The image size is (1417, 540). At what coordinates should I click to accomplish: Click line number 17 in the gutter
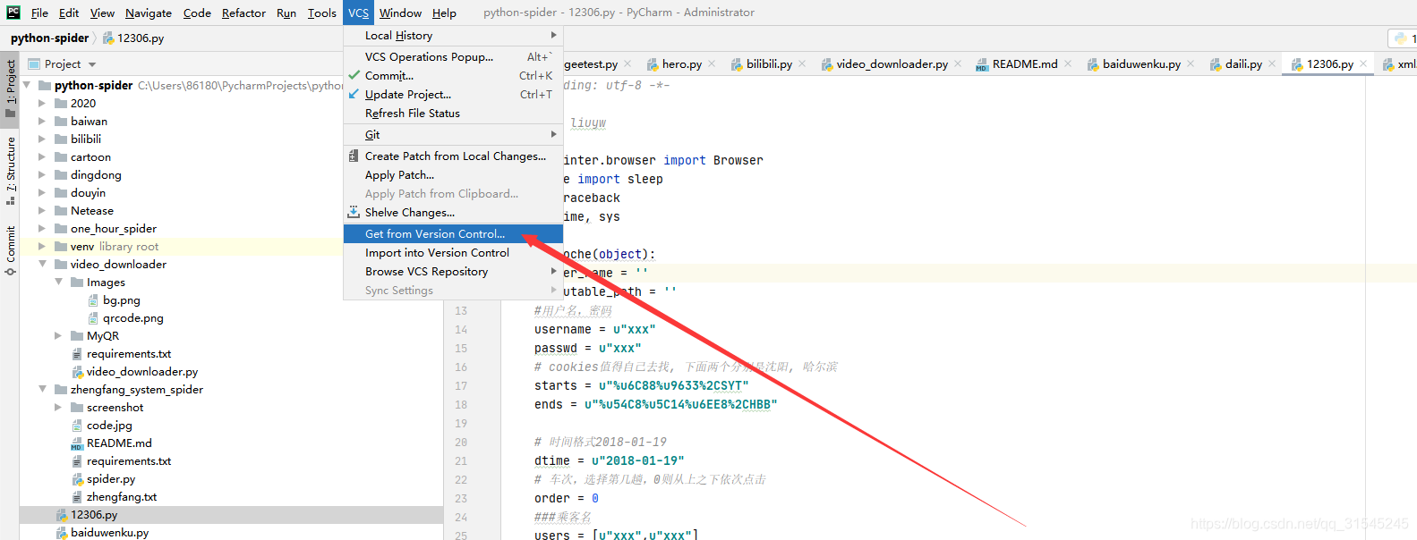[x=461, y=385]
